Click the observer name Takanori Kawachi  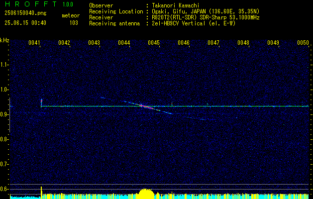click(x=176, y=5)
